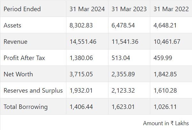This screenshot has width=192, height=130.
Task: Select the 31 Mar 2024 column header
Action: coord(87,9)
